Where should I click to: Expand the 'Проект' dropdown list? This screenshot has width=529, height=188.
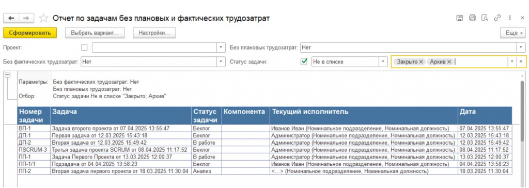coord(221,48)
